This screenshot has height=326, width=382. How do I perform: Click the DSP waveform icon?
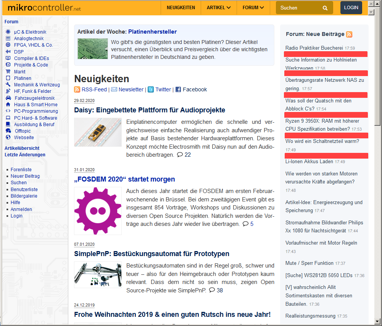point(8,52)
